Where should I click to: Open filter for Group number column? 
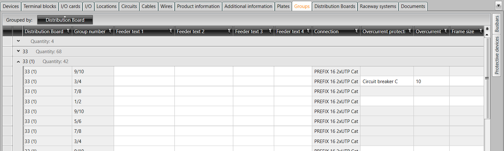pyautogui.click(x=110, y=31)
